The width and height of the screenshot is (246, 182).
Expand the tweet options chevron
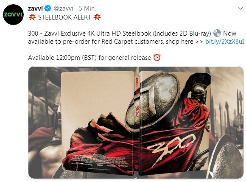click(240, 8)
